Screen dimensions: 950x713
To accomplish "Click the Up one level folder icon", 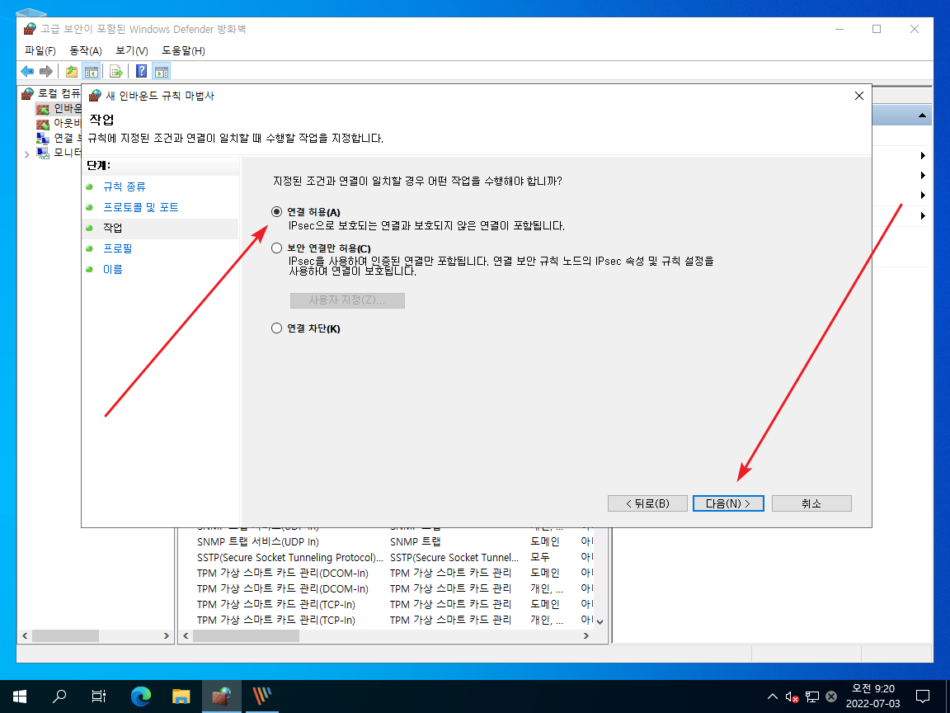I will click(72, 72).
